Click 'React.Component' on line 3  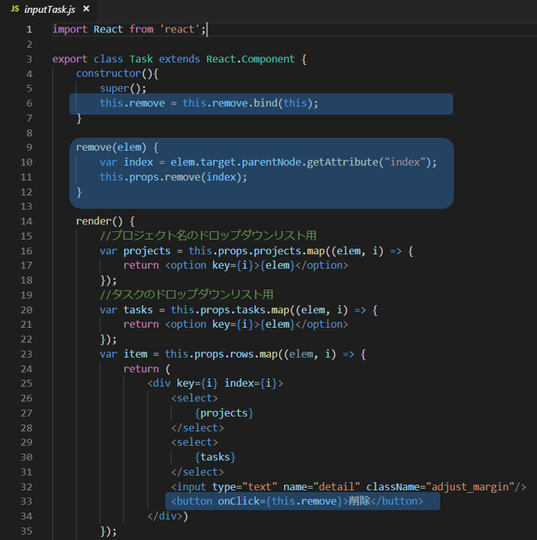click(x=251, y=59)
